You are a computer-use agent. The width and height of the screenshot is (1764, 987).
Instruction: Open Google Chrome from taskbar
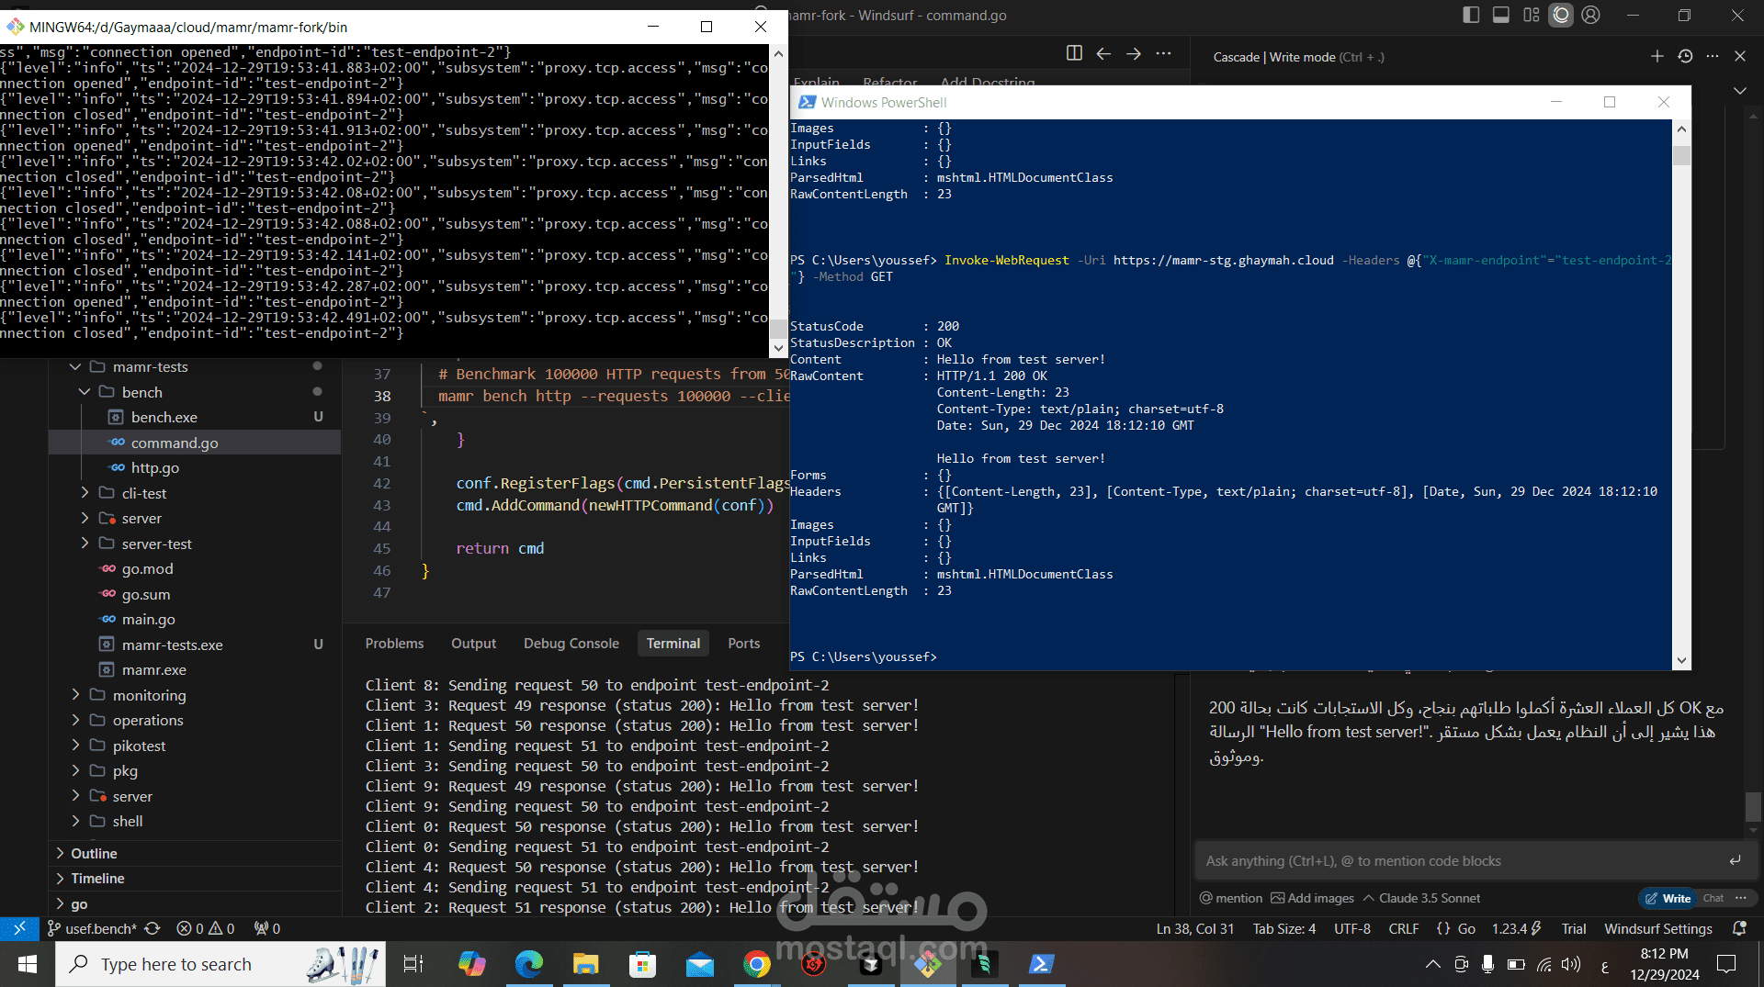[756, 964]
